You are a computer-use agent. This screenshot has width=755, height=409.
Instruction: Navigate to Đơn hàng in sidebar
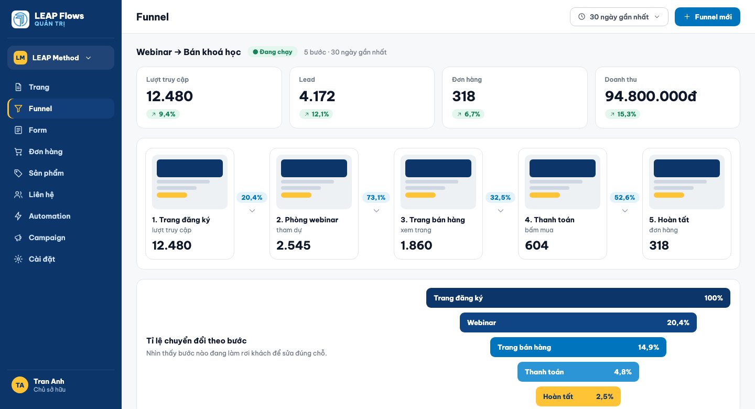click(61, 152)
